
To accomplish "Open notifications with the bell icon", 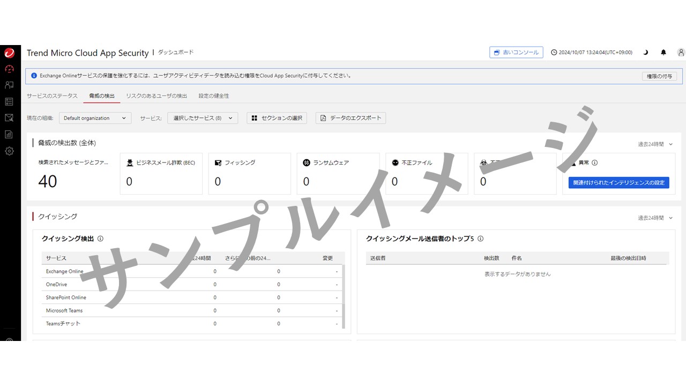I will tap(663, 53).
